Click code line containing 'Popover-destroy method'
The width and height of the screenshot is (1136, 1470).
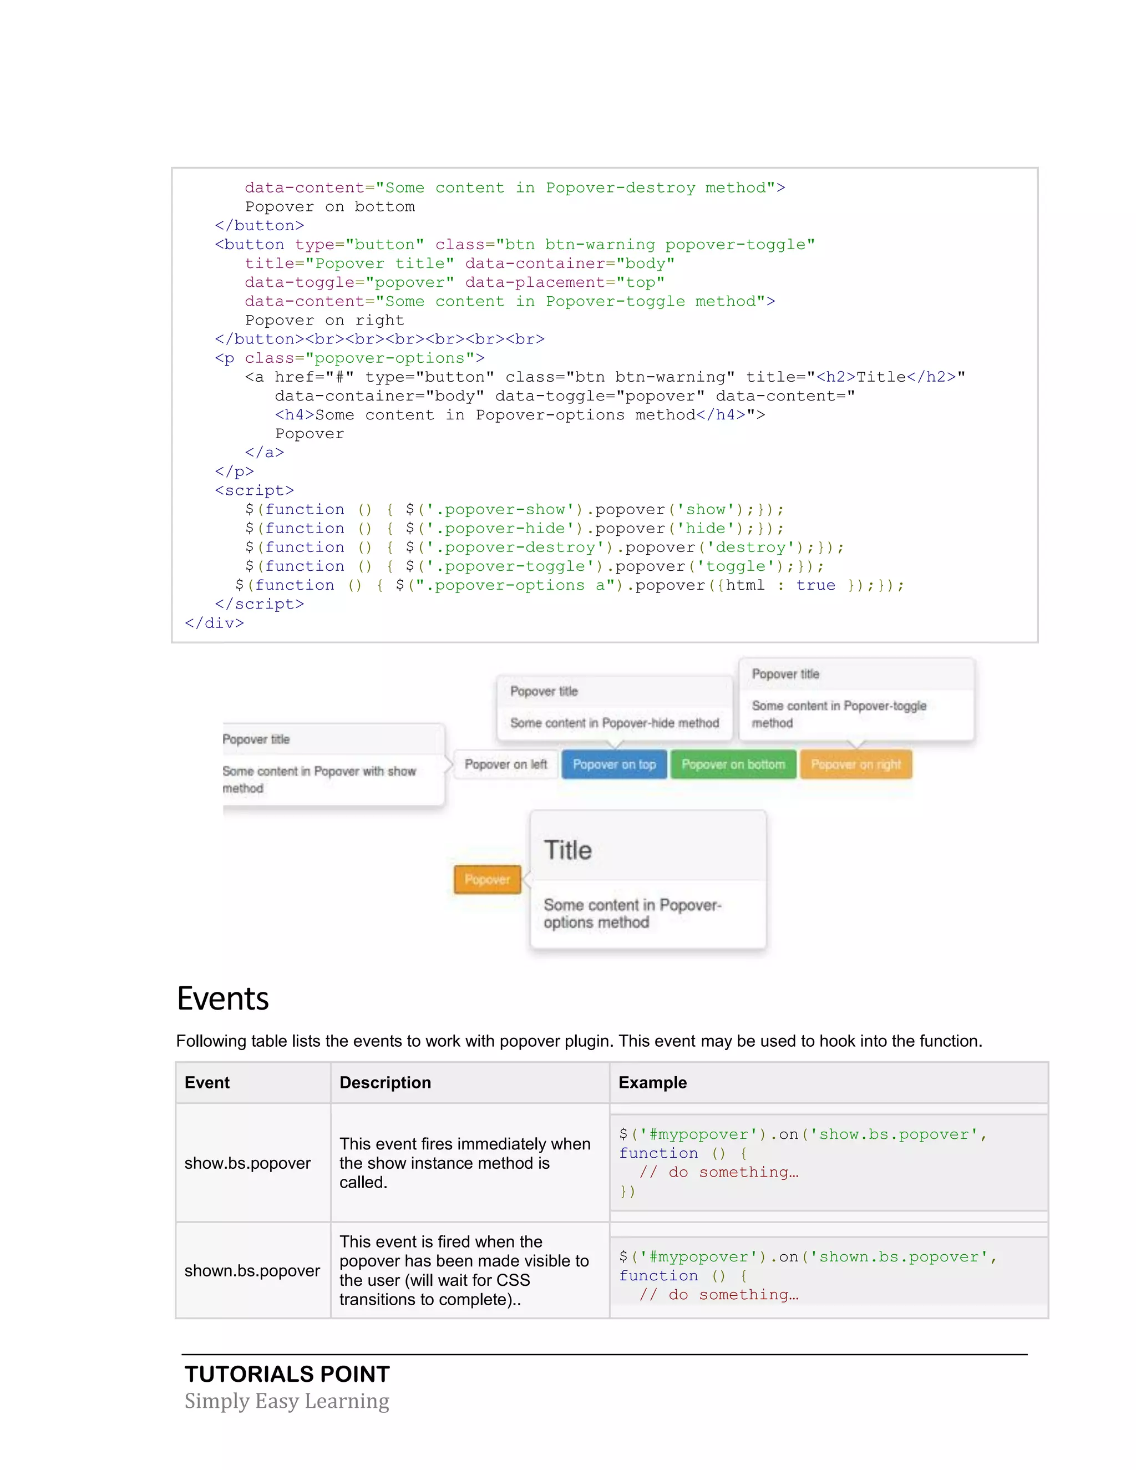(515, 188)
